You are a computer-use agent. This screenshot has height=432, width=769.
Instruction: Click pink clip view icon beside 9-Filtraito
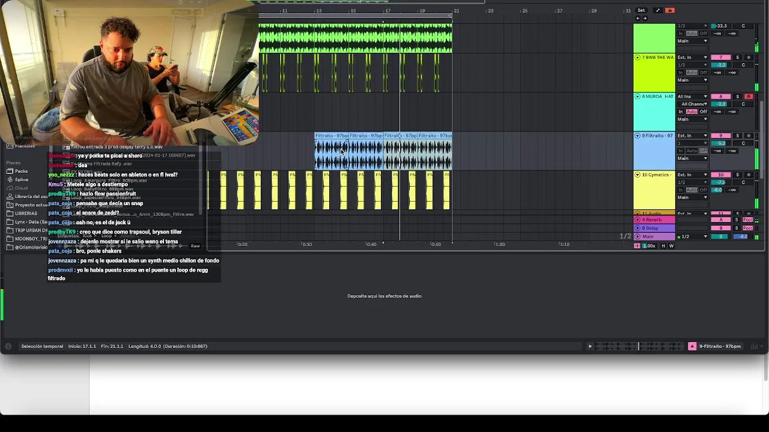(692, 346)
